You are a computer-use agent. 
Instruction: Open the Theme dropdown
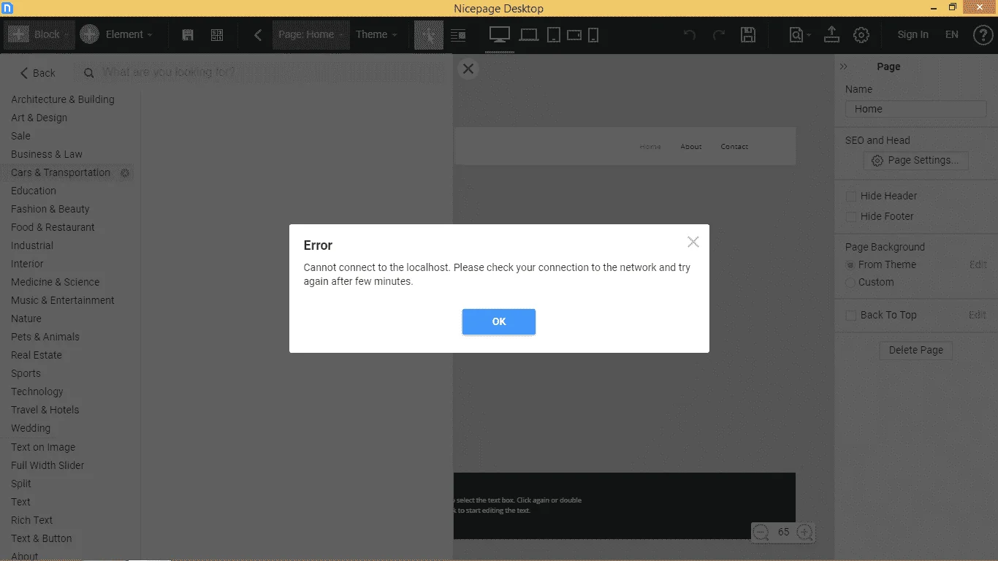tap(376, 34)
